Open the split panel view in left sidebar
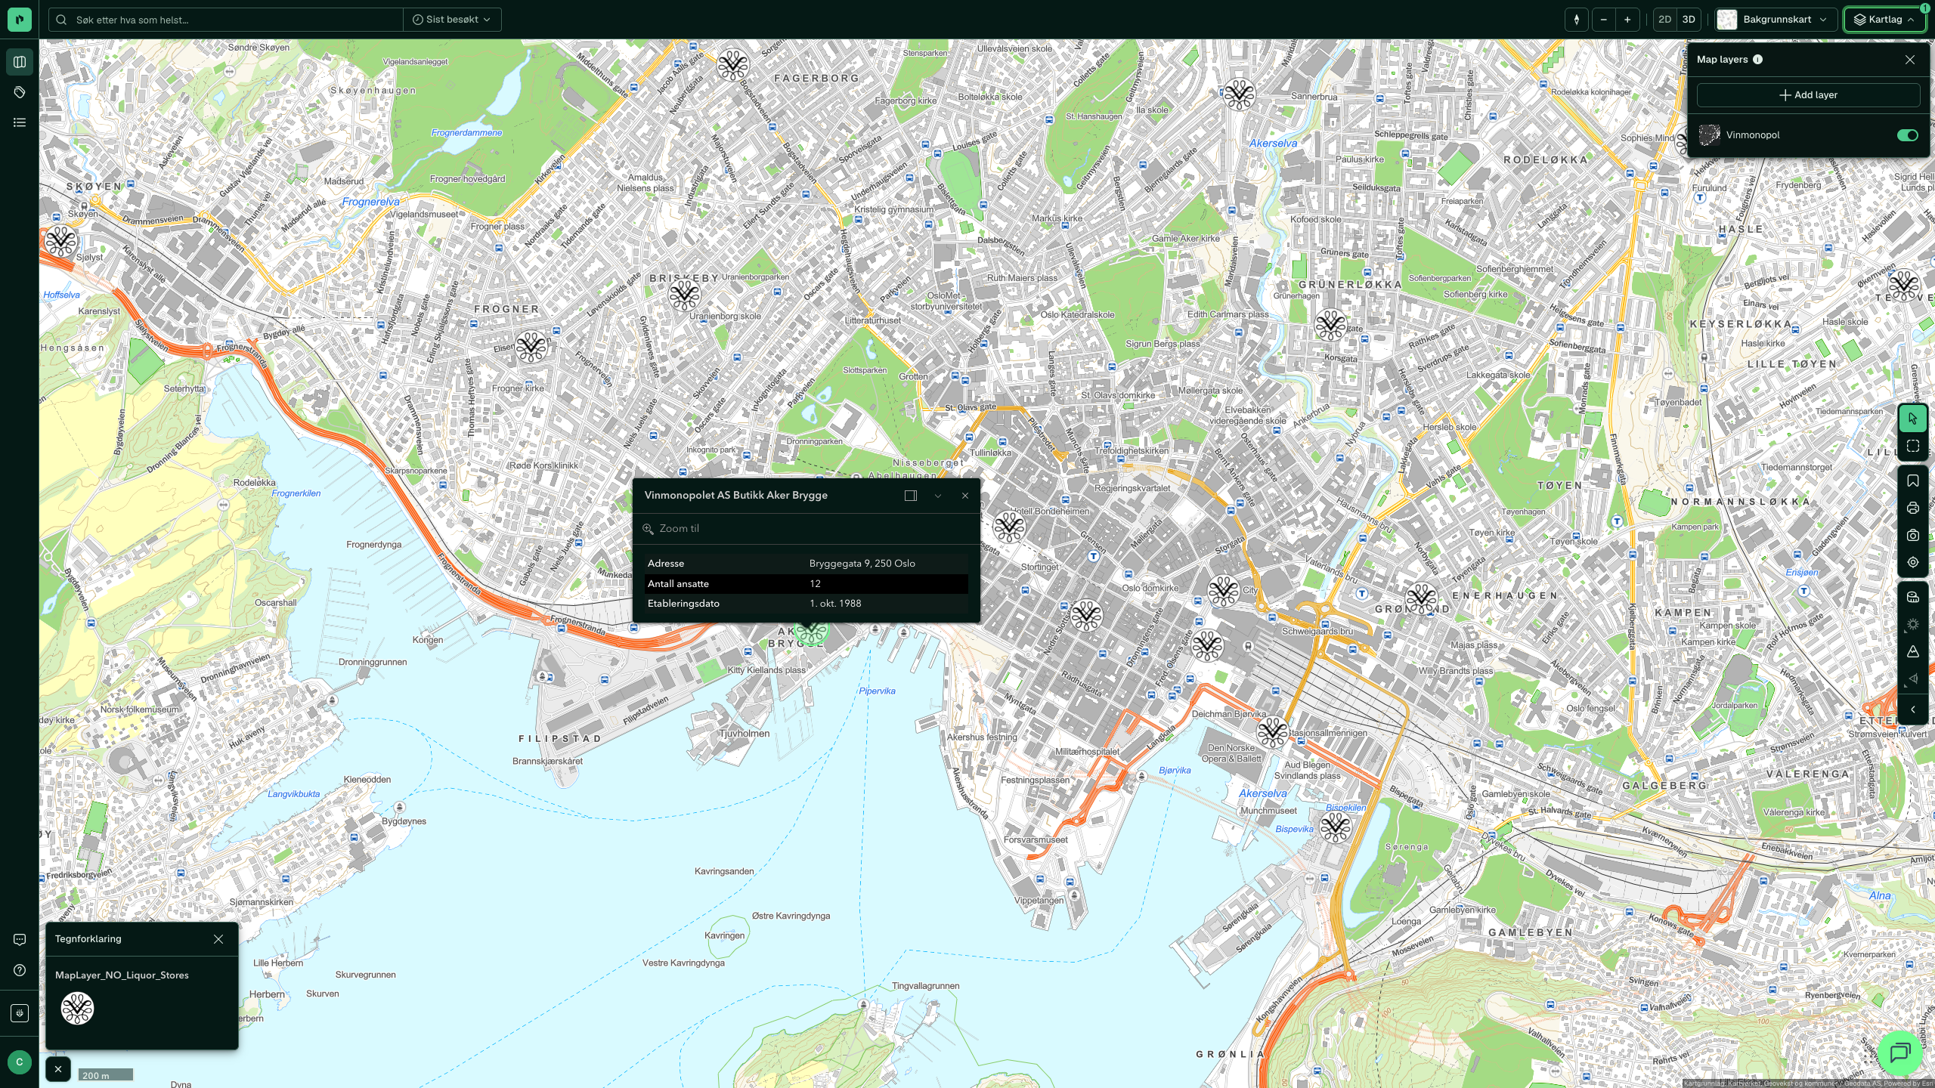Viewport: 1935px width, 1088px height. [x=20, y=62]
